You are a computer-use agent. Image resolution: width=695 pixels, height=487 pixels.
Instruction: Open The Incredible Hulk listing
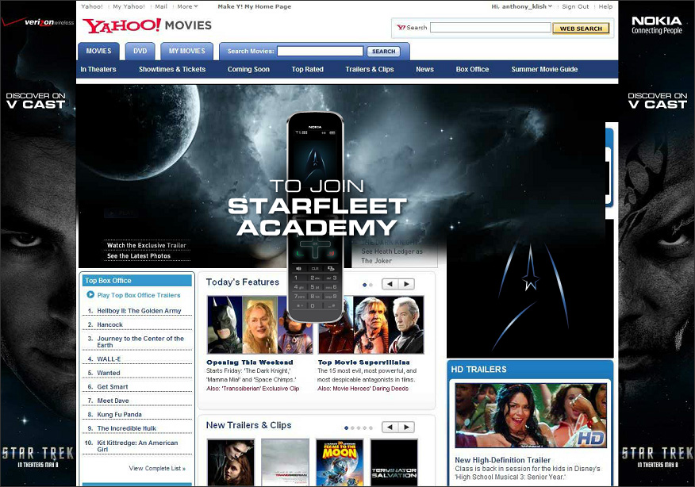pos(127,428)
